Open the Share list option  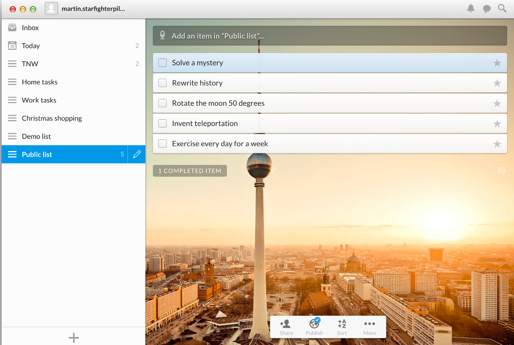point(286,327)
